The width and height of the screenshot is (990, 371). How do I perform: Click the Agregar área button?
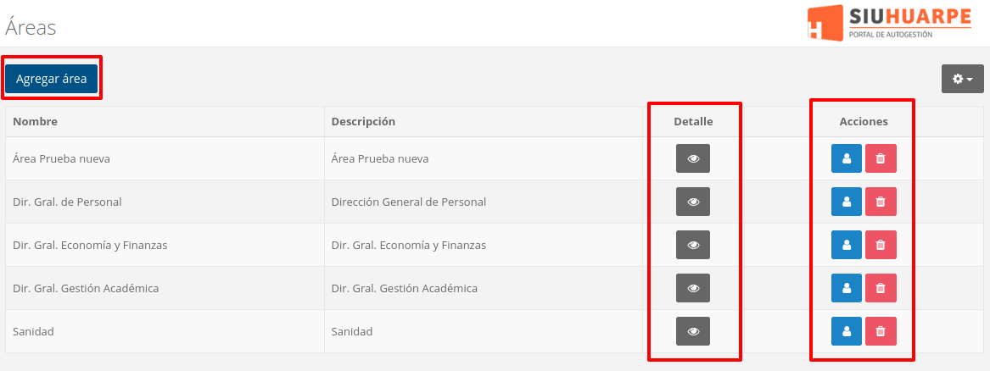(x=51, y=79)
